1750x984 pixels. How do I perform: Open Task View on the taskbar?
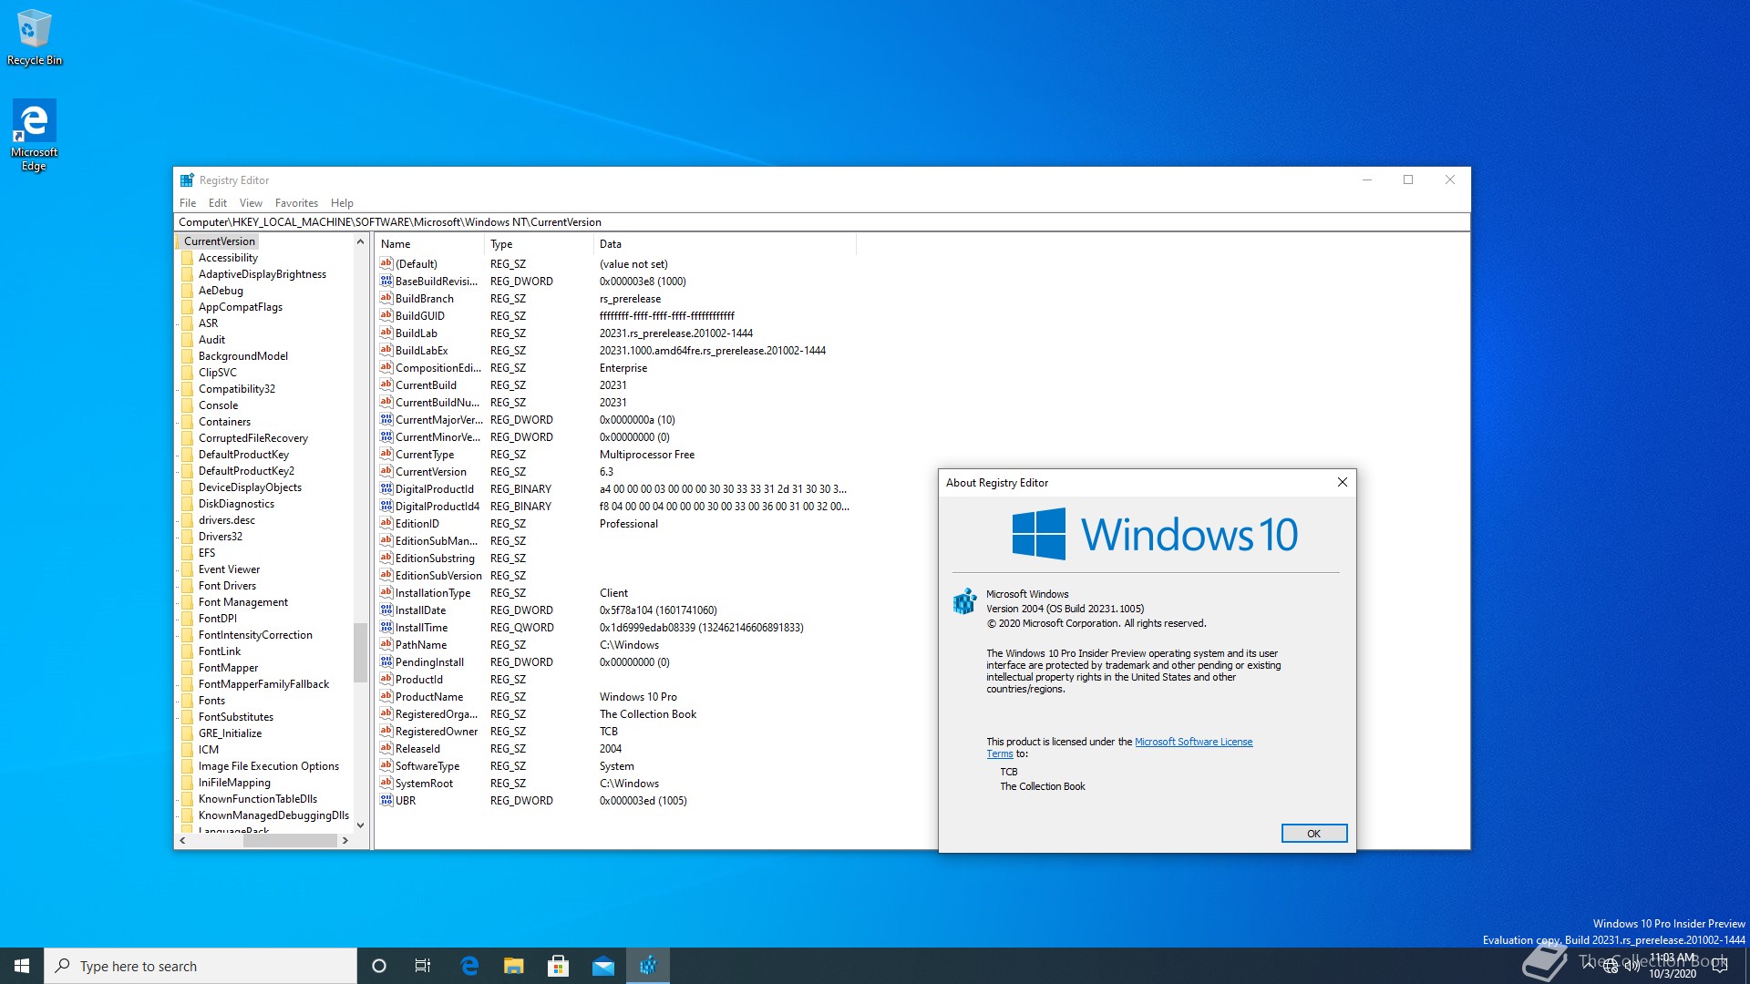coord(423,966)
